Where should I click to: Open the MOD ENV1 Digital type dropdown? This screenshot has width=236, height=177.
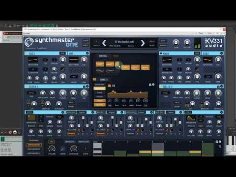(82, 112)
